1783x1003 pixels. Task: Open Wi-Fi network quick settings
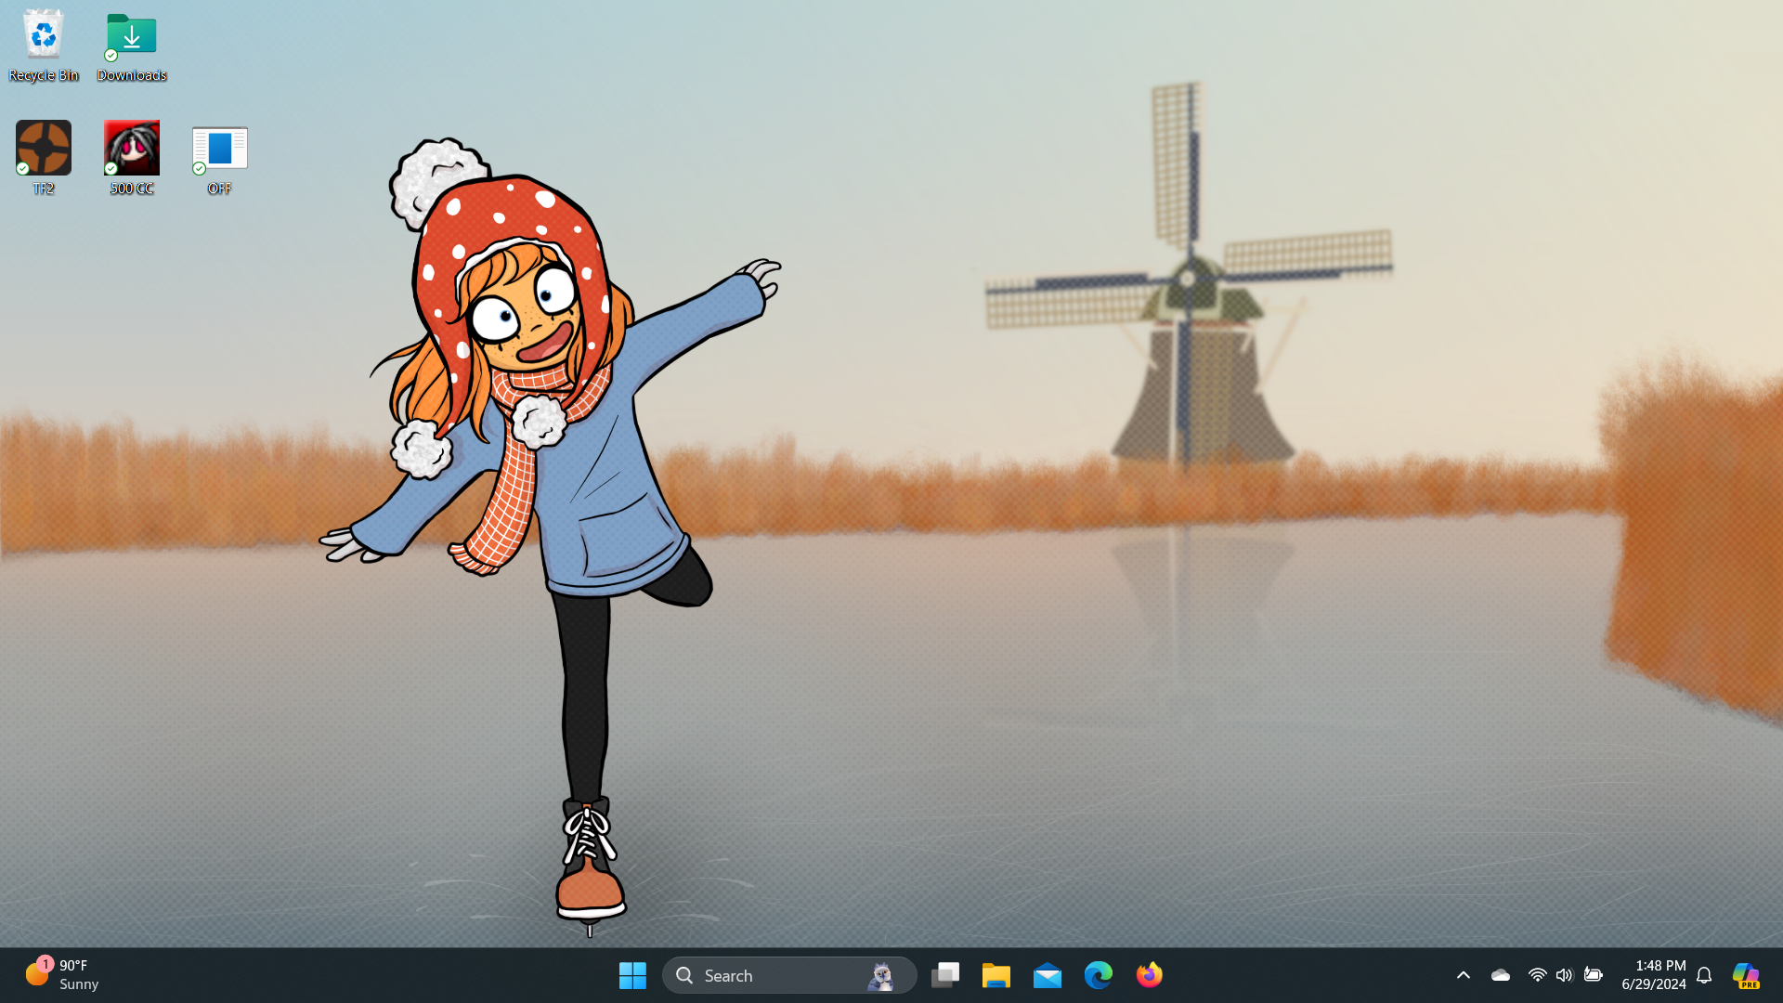point(1537,975)
